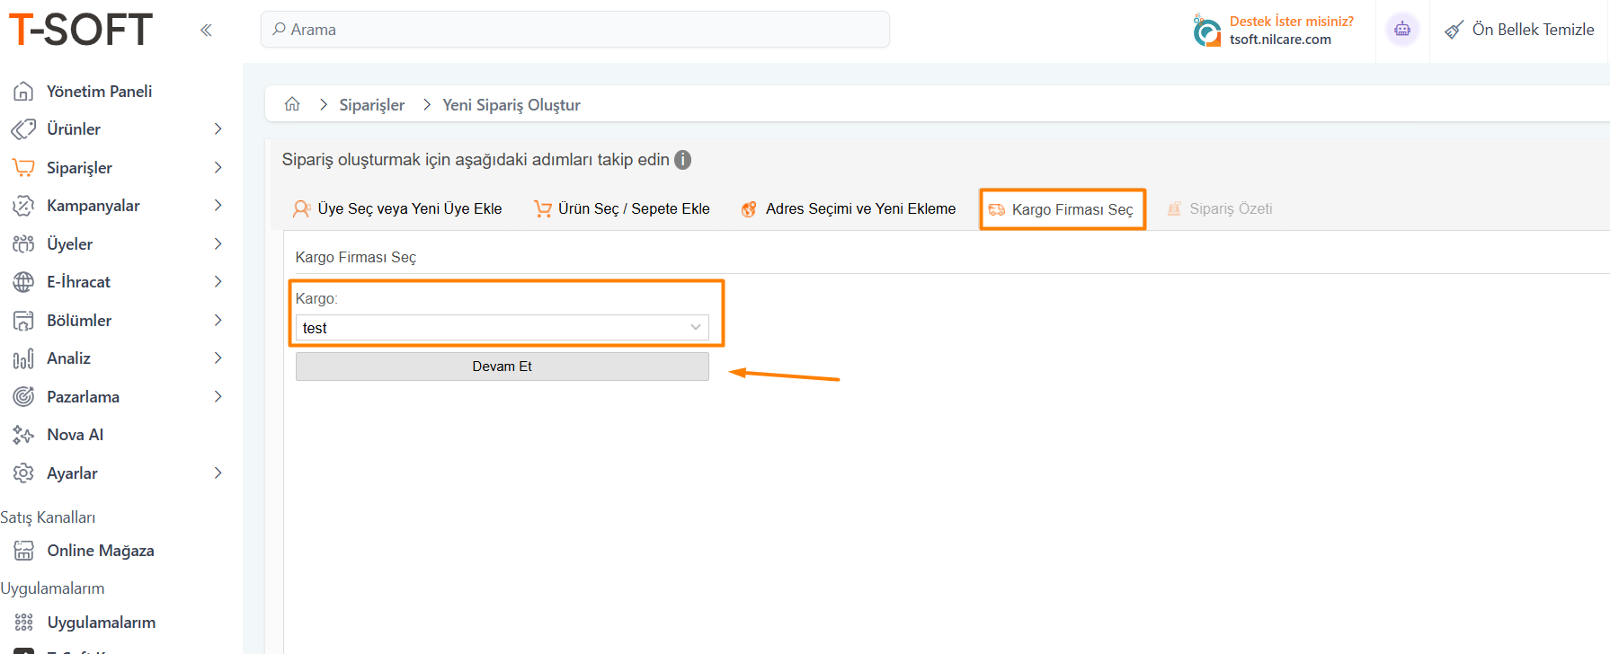Expand the Pazarlama menu chevron
This screenshot has width=1610, height=654.
[218, 397]
